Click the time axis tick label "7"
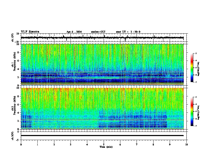This screenshot has height=162, width=210. [x=137, y=145]
